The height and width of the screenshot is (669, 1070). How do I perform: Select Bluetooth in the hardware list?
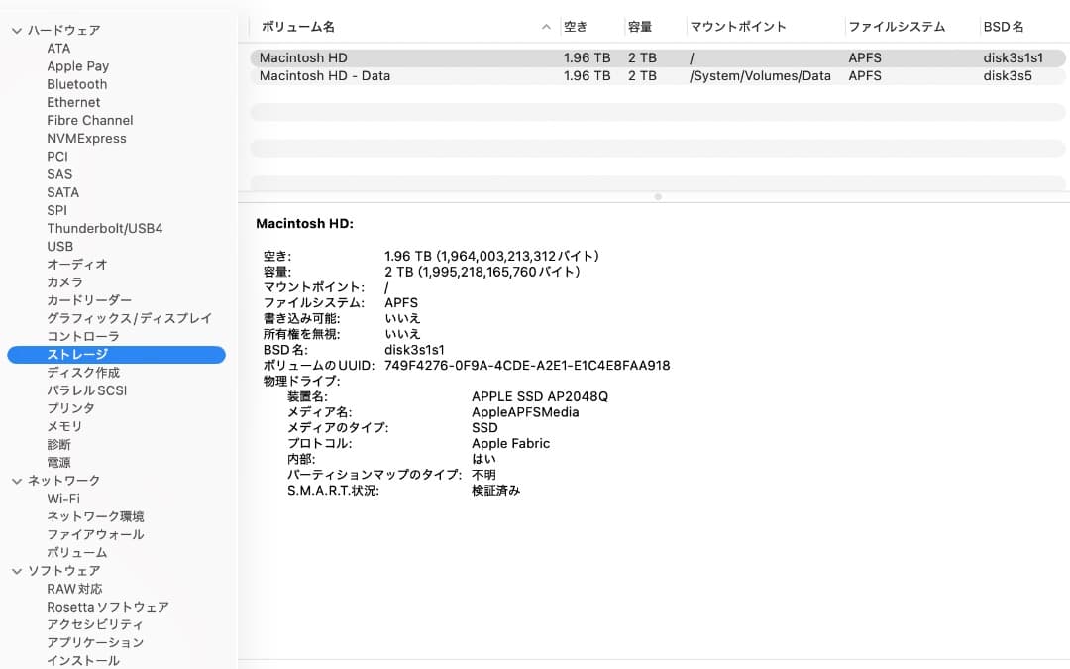[x=76, y=84]
